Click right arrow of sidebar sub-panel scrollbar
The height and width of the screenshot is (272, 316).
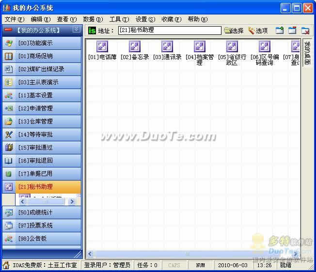pyautogui.click(x=72, y=202)
